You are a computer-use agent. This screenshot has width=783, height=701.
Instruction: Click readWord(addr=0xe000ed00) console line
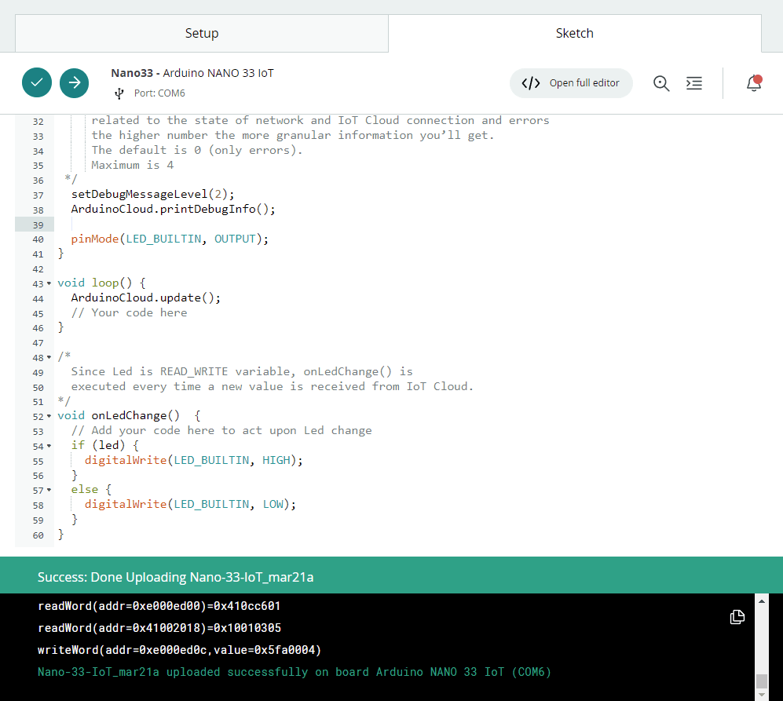159,606
